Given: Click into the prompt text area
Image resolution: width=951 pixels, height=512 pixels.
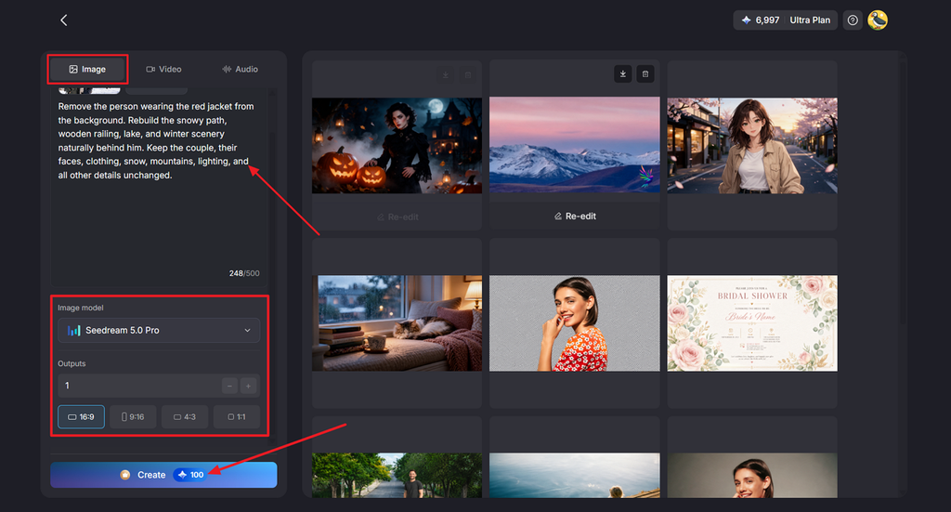Looking at the screenshot, I should [x=158, y=188].
